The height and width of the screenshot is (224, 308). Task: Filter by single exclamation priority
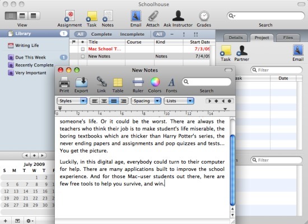pos(184,35)
